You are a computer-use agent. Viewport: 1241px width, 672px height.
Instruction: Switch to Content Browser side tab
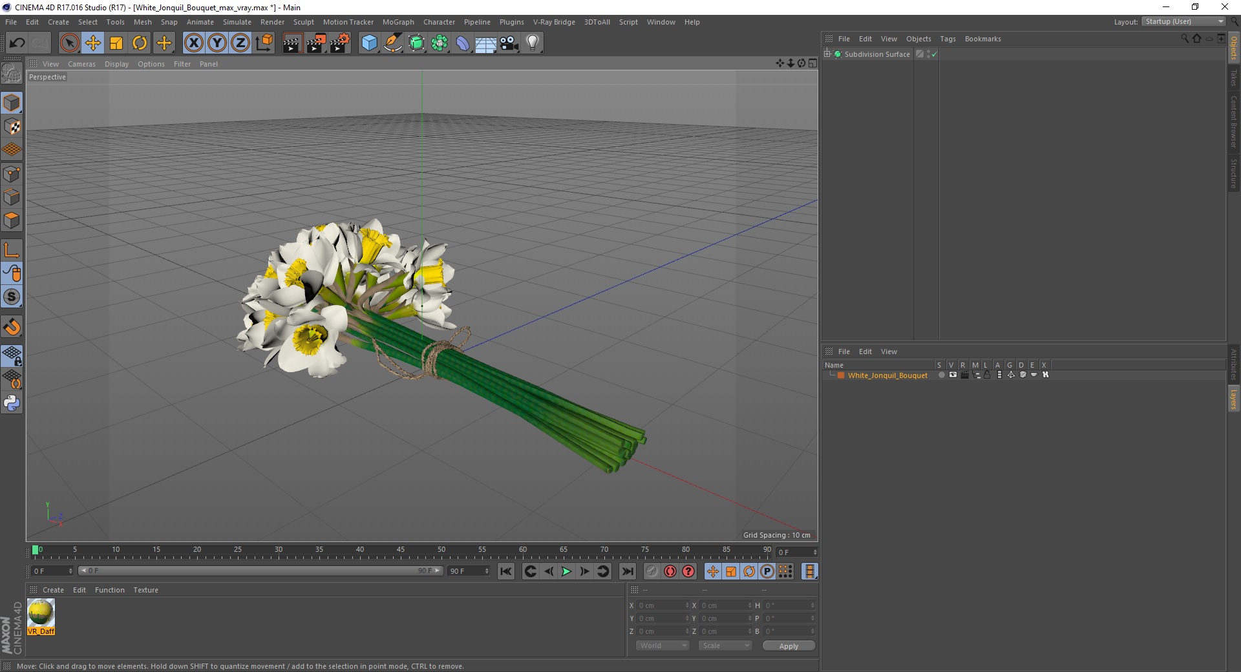click(x=1234, y=121)
